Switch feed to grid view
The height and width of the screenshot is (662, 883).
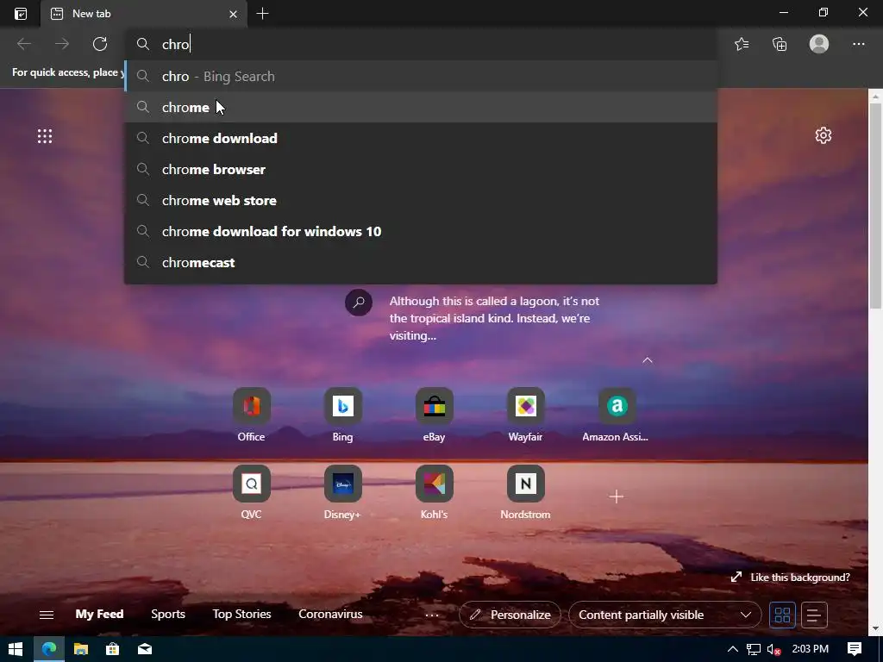point(782,615)
